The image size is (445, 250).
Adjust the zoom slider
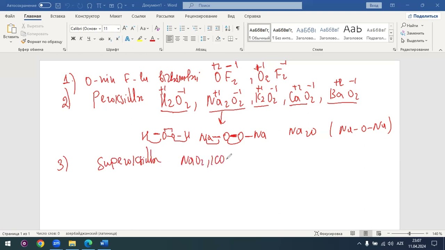click(x=409, y=234)
